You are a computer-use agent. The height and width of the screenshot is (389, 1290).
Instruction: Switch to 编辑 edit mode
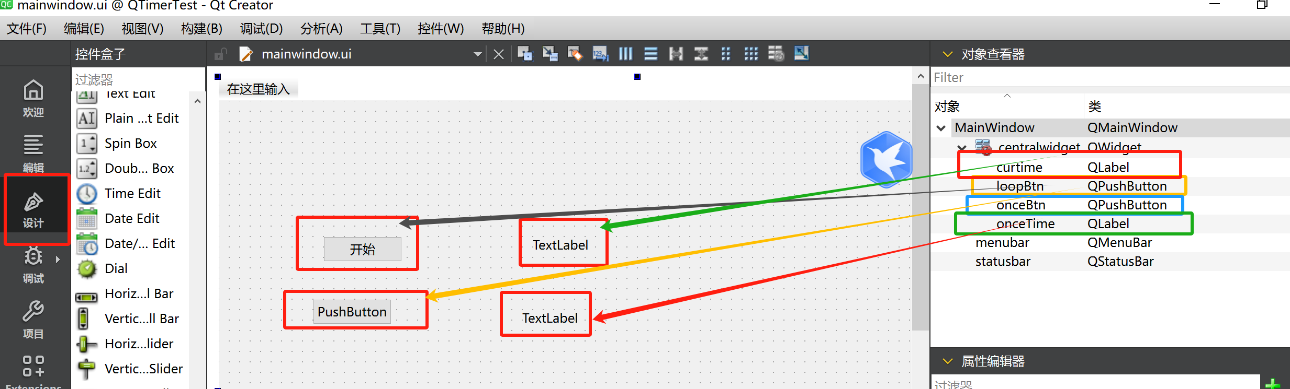tap(33, 152)
